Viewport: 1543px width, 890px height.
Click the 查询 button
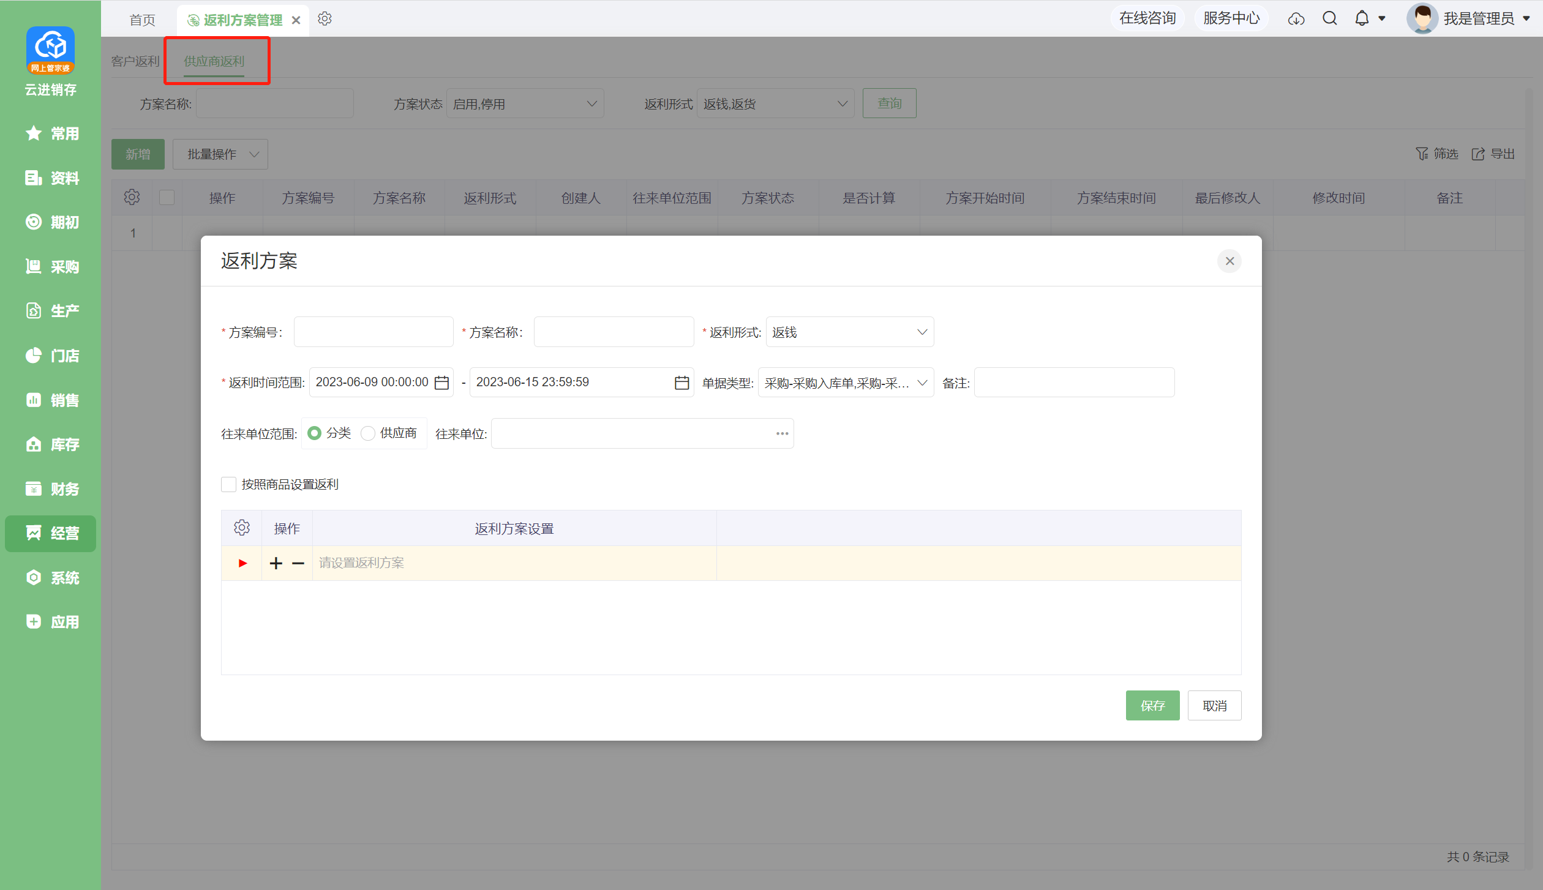[889, 103]
